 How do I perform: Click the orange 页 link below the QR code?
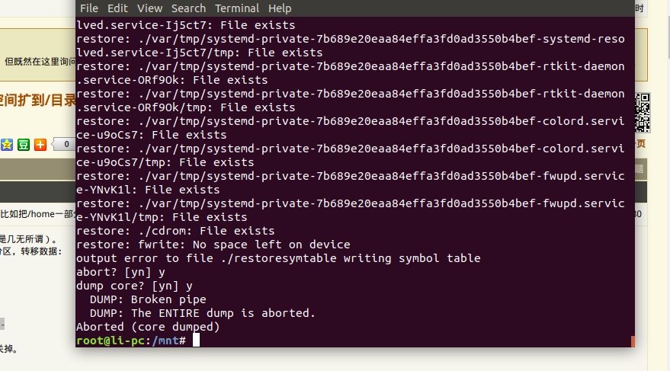[641, 143]
